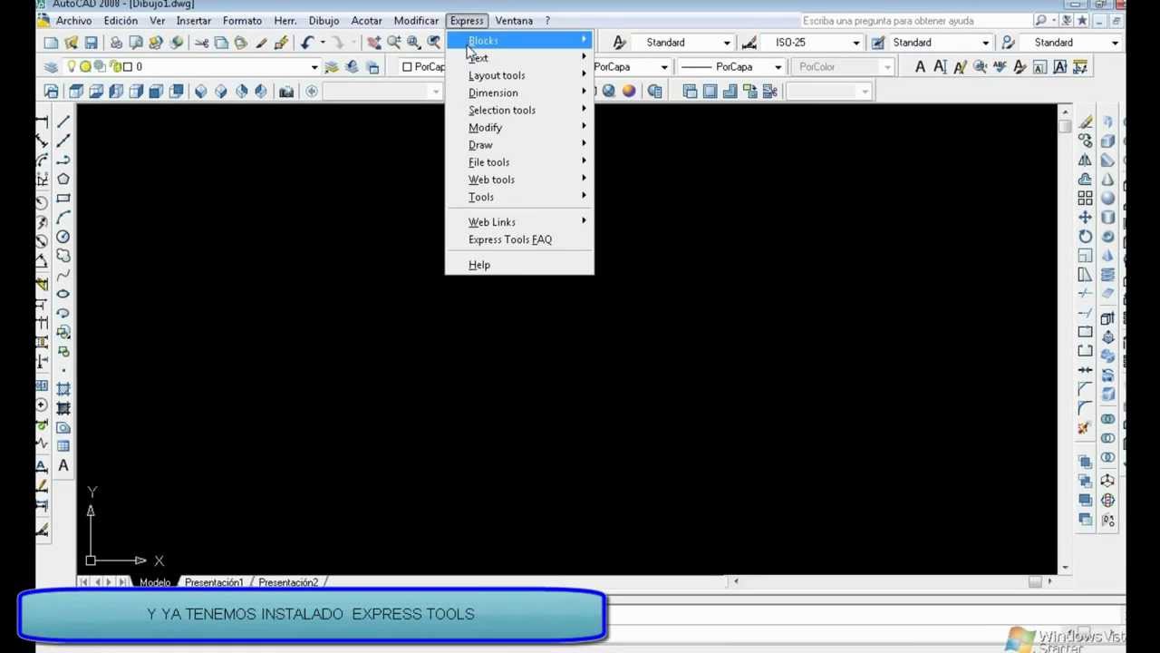Viewport: 1160px width, 653px height.
Task: Open the Selection tools submenu
Action: (x=519, y=110)
